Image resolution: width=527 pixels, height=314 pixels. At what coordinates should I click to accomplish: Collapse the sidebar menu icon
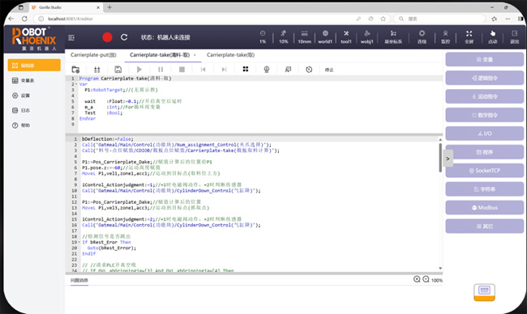point(71,37)
